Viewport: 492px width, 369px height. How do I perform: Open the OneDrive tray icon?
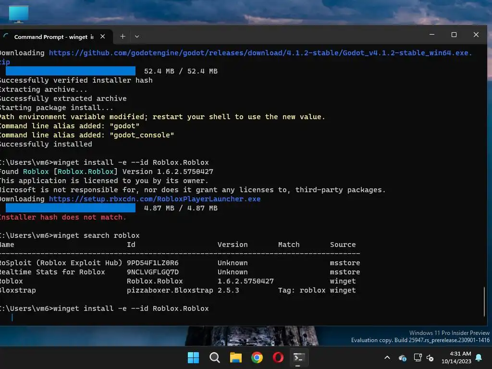pos(402,357)
